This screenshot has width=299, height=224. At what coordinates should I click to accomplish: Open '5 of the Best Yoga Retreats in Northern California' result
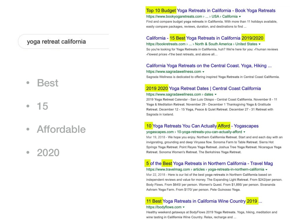(x=209, y=163)
